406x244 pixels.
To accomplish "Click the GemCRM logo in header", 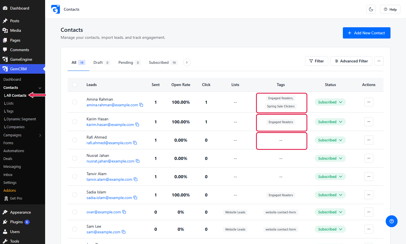I will [56, 9].
